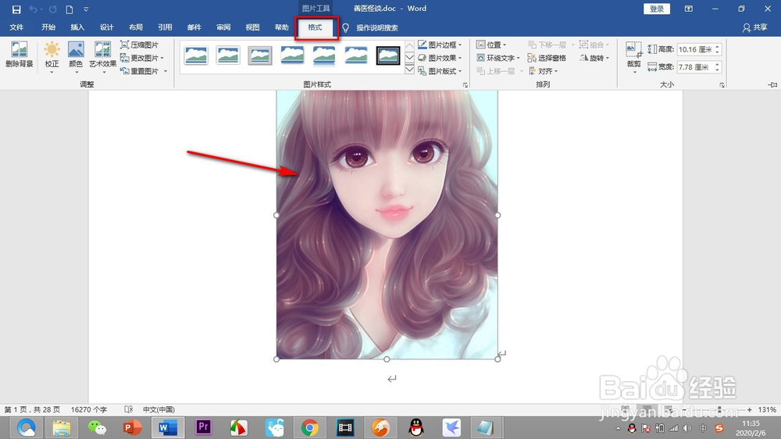Open PowerPoint from the taskbar
Viewport: 781px width, 439px height.
(x=132, y=427)
